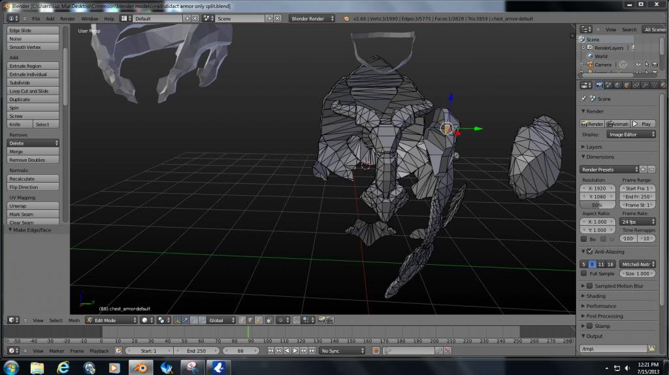
Task: Open Edit Mode interaction dropdown
Action: point(111,320)
